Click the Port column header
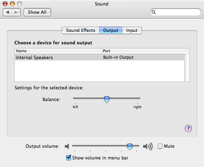The width and height of the screenshot is (204, 167). pos(146,51)
